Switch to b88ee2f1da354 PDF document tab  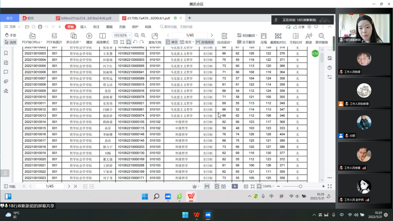86,18
